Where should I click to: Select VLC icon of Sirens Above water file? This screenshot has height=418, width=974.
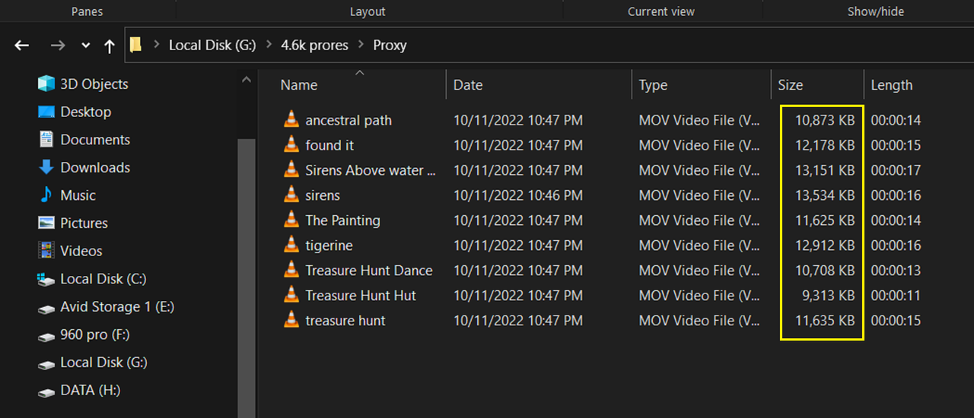tap(291, 169)
